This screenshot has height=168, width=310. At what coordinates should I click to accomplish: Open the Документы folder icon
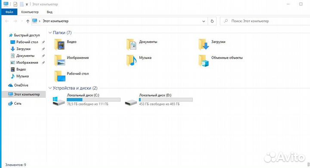click(x=132, y=44)
